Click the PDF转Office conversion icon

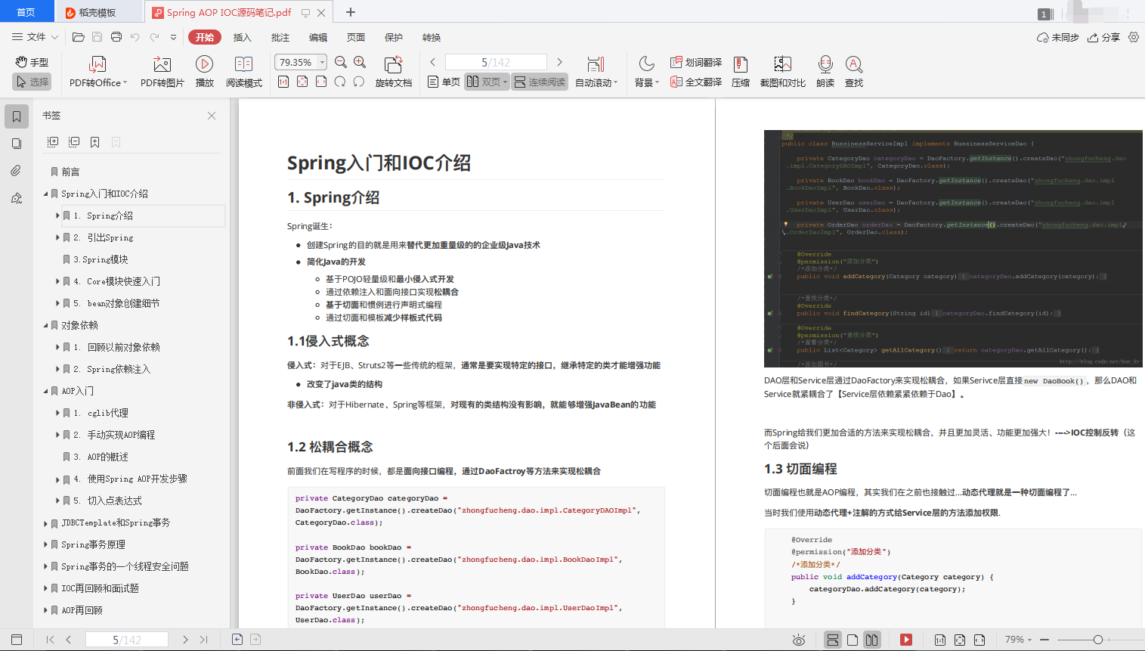click(97, 64)
